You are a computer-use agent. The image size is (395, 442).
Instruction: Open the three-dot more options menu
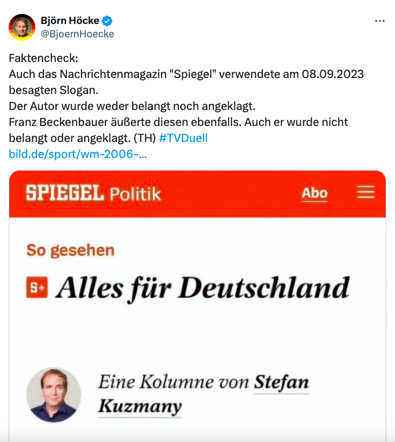click(380, 21)
